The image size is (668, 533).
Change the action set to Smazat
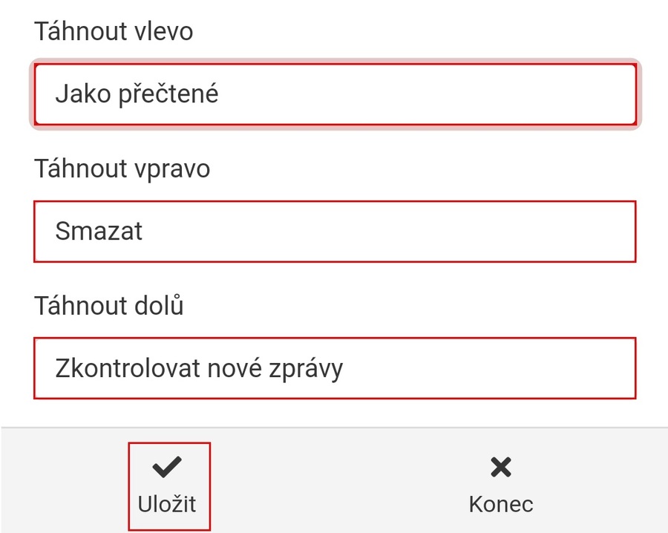[335, 231]
